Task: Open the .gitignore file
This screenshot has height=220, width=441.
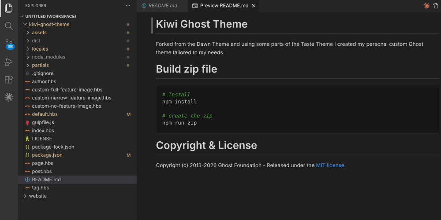Action: click(x=77, y=73)
